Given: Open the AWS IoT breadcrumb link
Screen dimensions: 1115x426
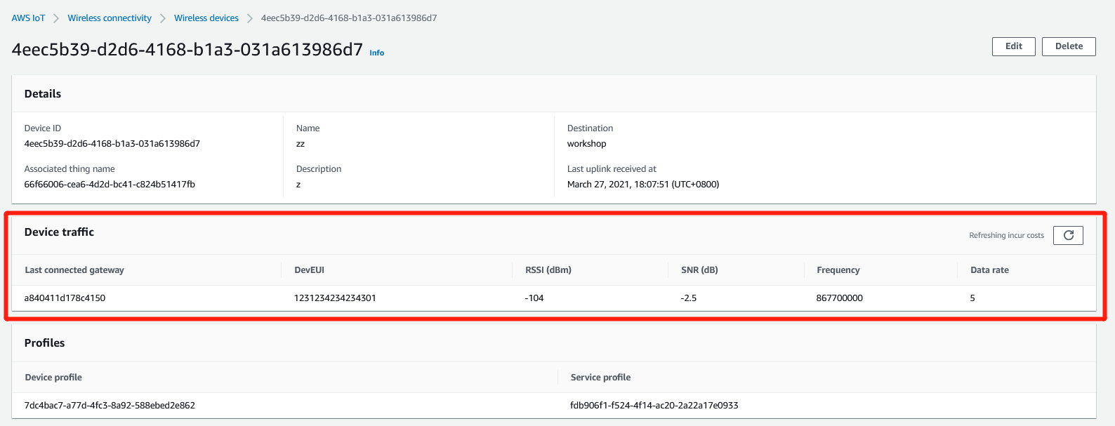Looking at the screenshot, I should coord(28,18).
